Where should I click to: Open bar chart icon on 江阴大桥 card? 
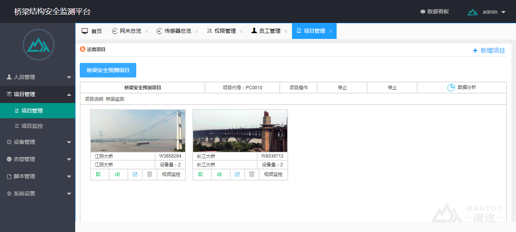coord(118,174)
